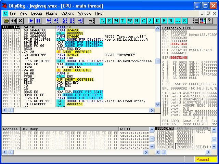Screen dimensions: 219x164
Task: Open Run trace with dots button
Action: point(178,21)
